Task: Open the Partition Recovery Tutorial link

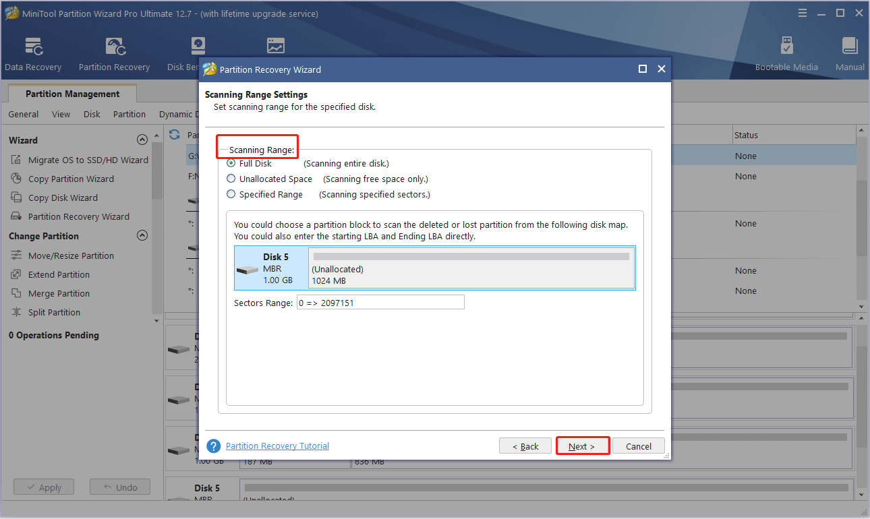Action: pos(277,446)
